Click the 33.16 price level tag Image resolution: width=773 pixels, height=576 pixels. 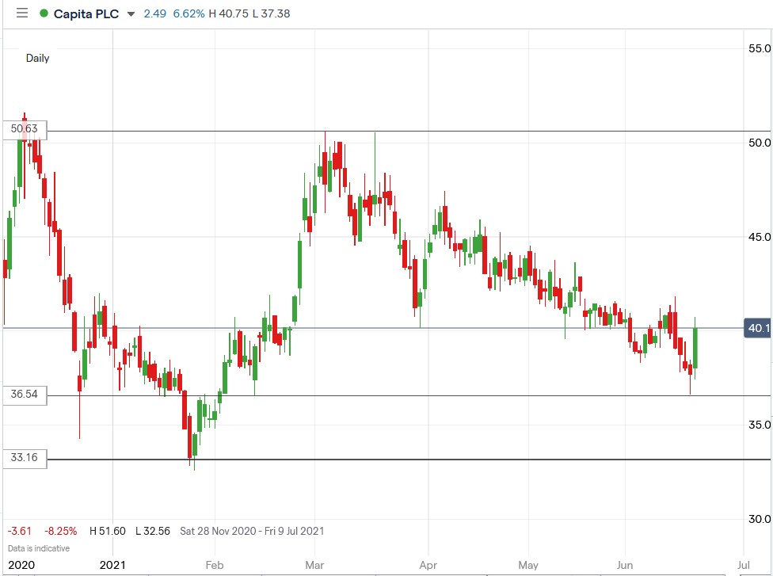[24, 457]
